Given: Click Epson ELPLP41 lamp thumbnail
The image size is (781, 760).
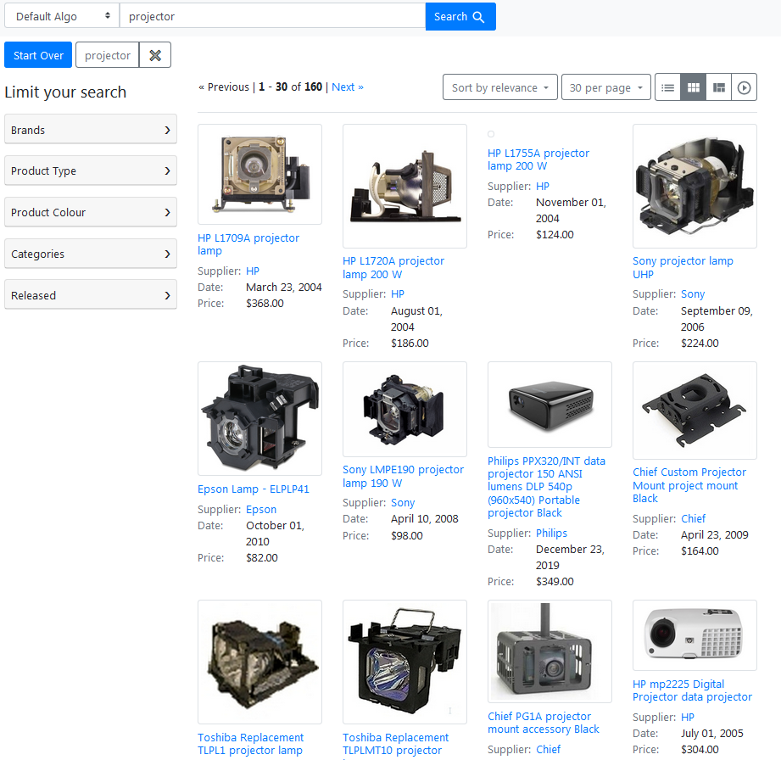Looking at the screenshot, I should point(259,419).
